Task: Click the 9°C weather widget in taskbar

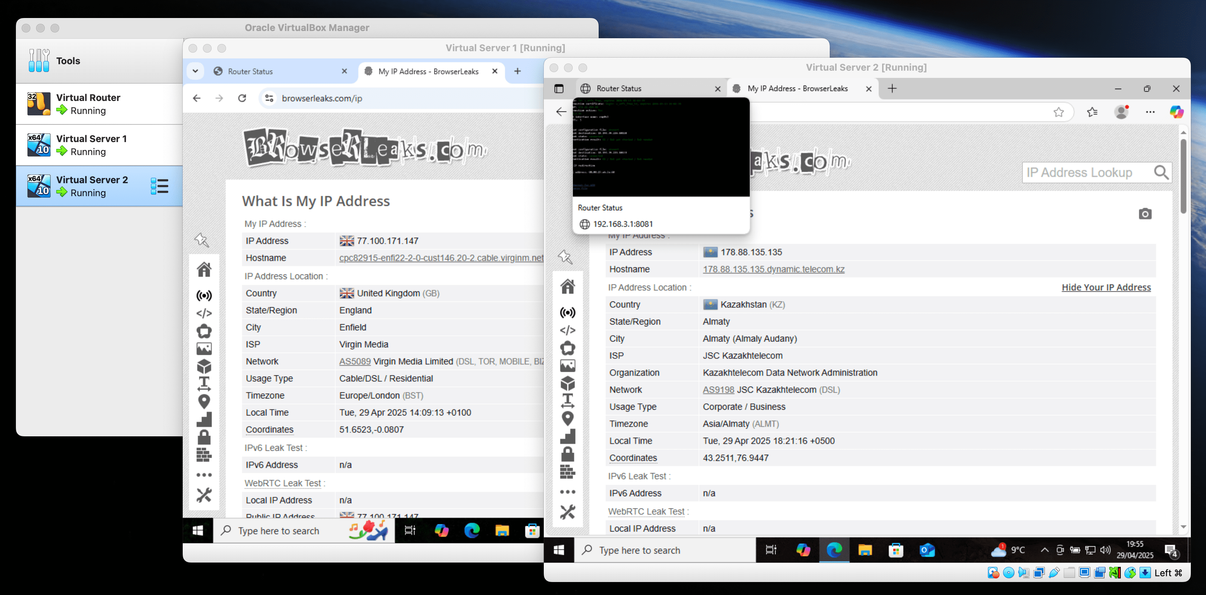Action: click(x=1007, y=550)
